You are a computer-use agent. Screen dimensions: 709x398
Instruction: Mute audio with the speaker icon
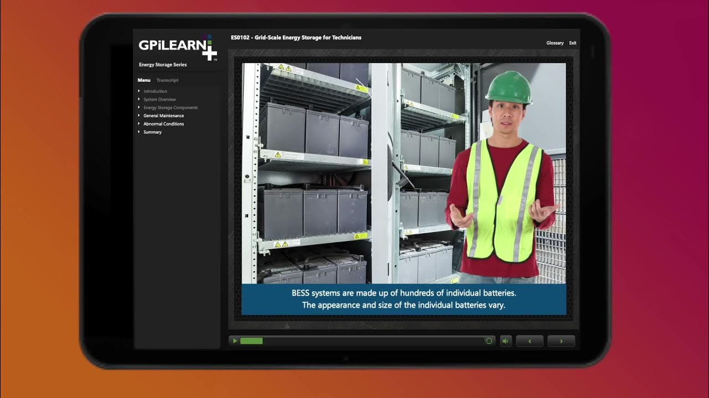[506, 341]
